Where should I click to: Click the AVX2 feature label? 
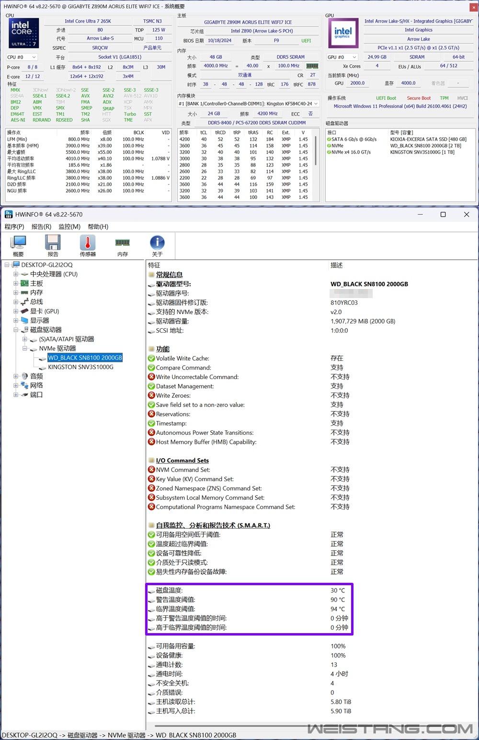click(x=108, y=96)
